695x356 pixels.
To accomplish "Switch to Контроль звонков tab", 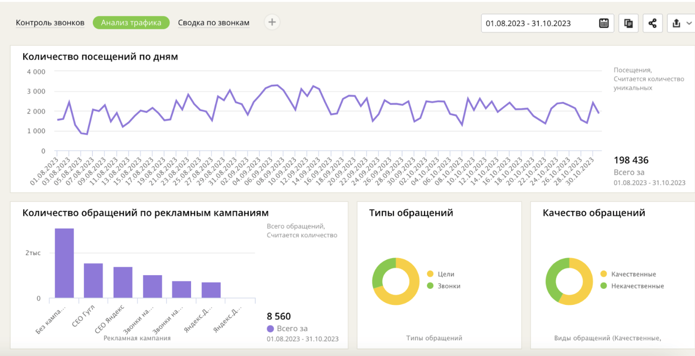I will pyautogui.click(x=50, y=23).
